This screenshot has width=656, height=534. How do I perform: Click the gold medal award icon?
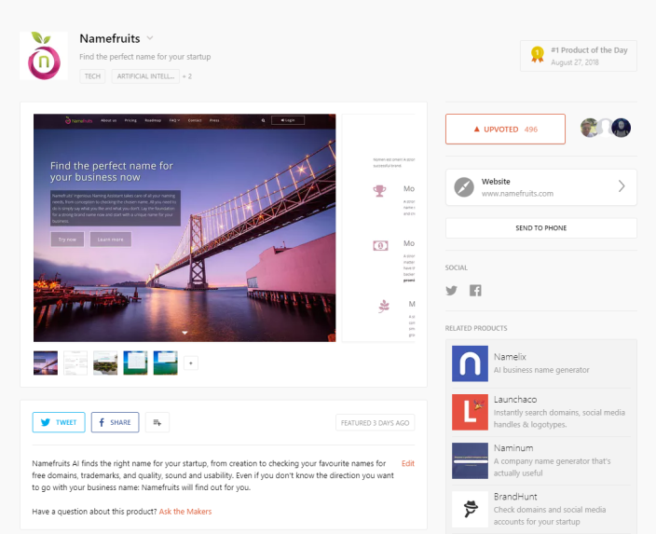[537, 55]
